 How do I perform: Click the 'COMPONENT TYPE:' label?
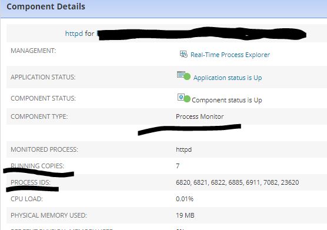click(39, 116)
